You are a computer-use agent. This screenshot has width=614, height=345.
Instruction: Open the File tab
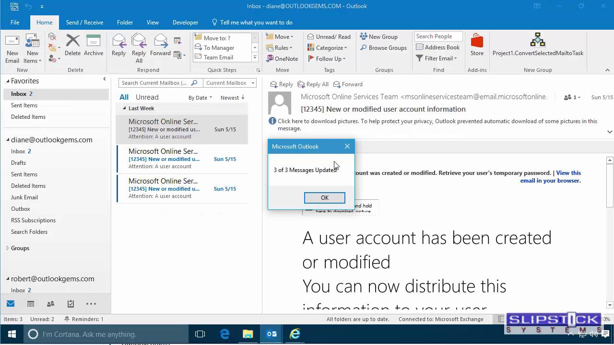(x=15, y=22)
